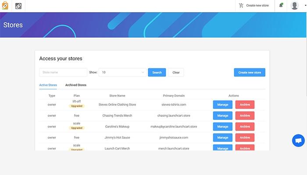Screen dimensions: 307x175
Task: Click the Steves Online Clothing Store name
Action: coord(117,105)
